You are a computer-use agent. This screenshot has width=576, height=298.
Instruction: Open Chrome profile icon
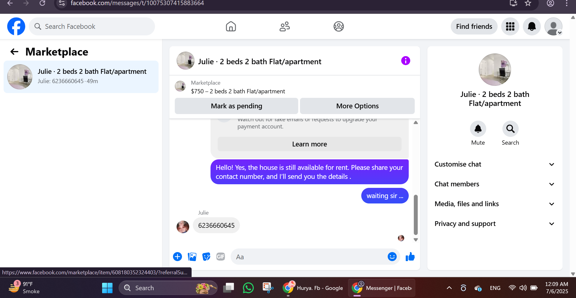click(x=550, y=3)
